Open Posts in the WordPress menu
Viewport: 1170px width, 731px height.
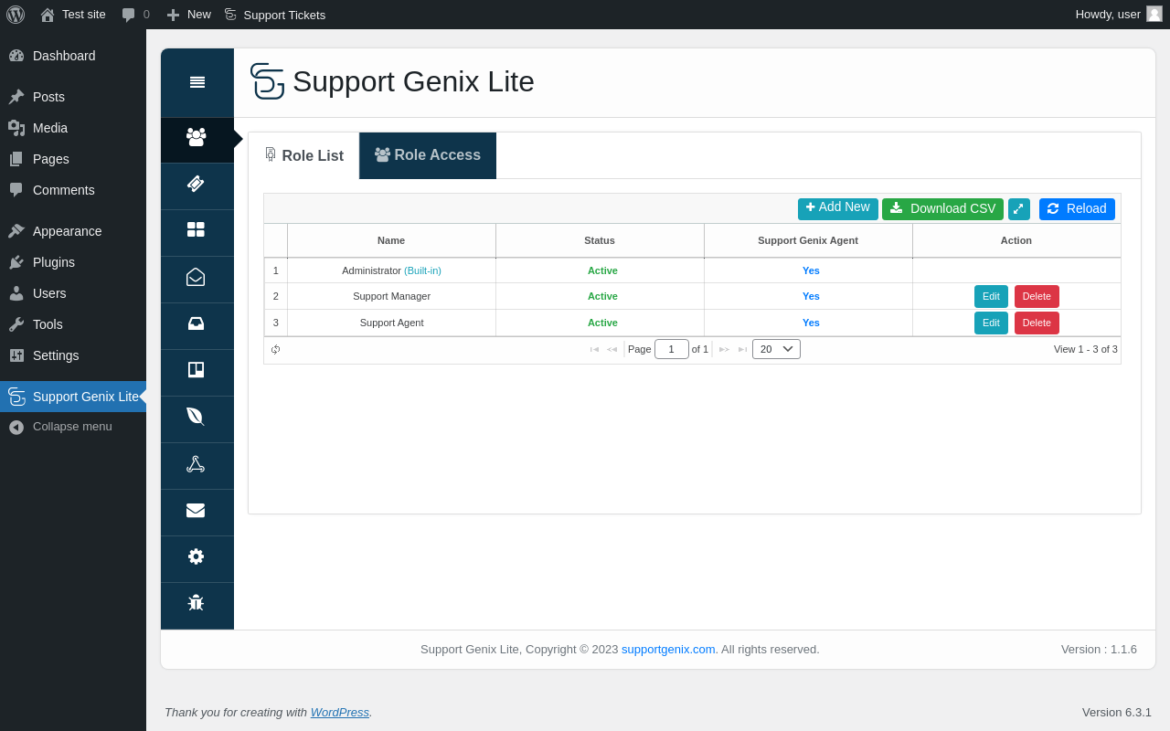tap(73, 97)
